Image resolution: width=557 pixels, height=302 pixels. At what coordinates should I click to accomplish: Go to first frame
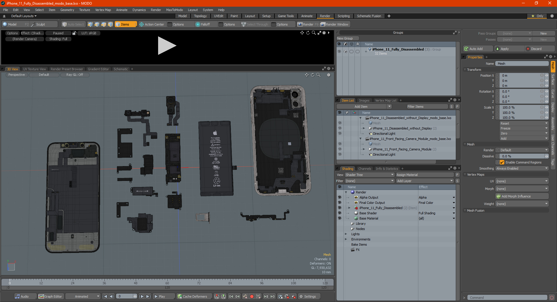105,296
